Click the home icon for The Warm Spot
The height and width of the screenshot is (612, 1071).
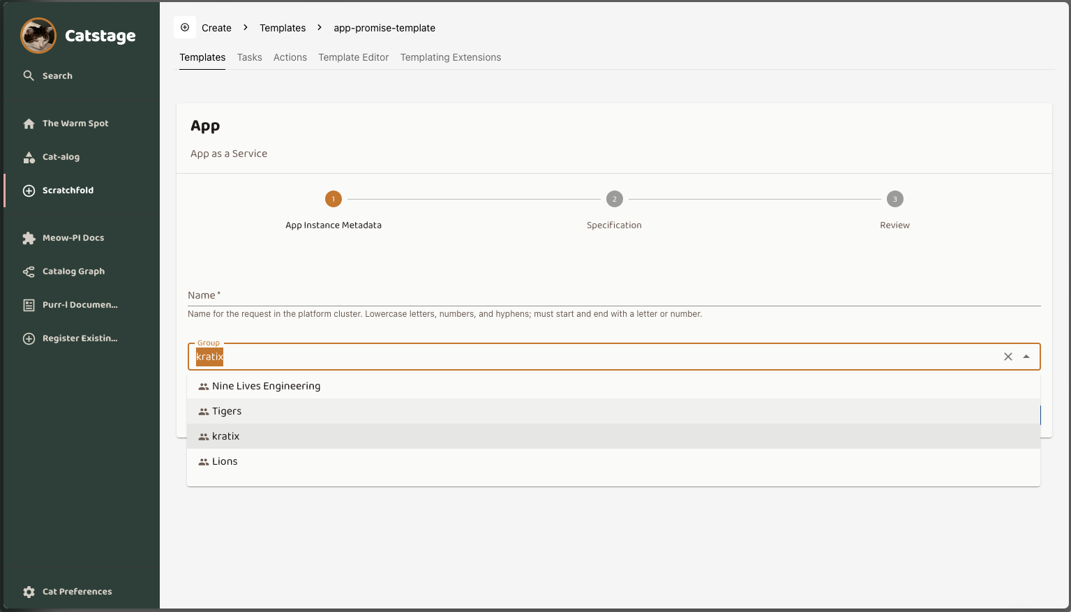coord(29,124)
